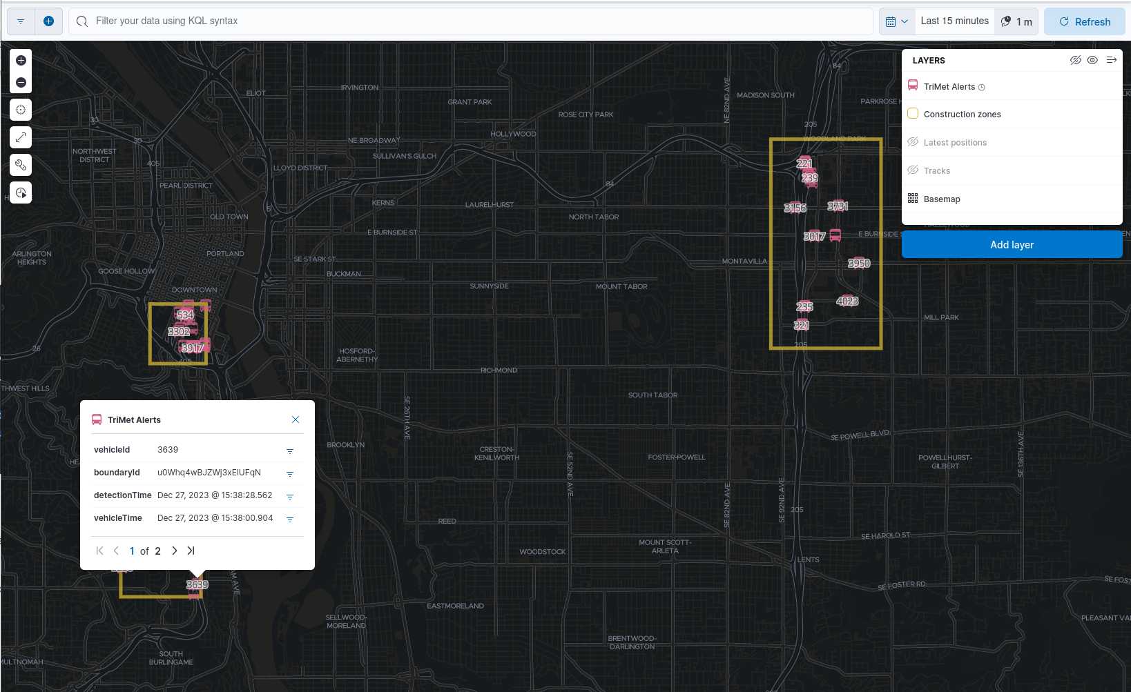Open the timeslider control on the map
1131x692 pixels.
click(x=20, y=192)
